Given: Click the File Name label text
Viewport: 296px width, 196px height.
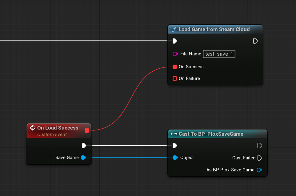Looking at the screenshot, I should click(191, 54).
